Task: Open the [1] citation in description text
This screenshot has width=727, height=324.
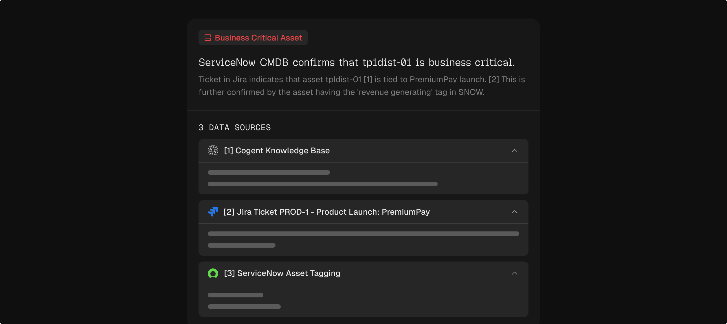Action: tap(368, 80)
